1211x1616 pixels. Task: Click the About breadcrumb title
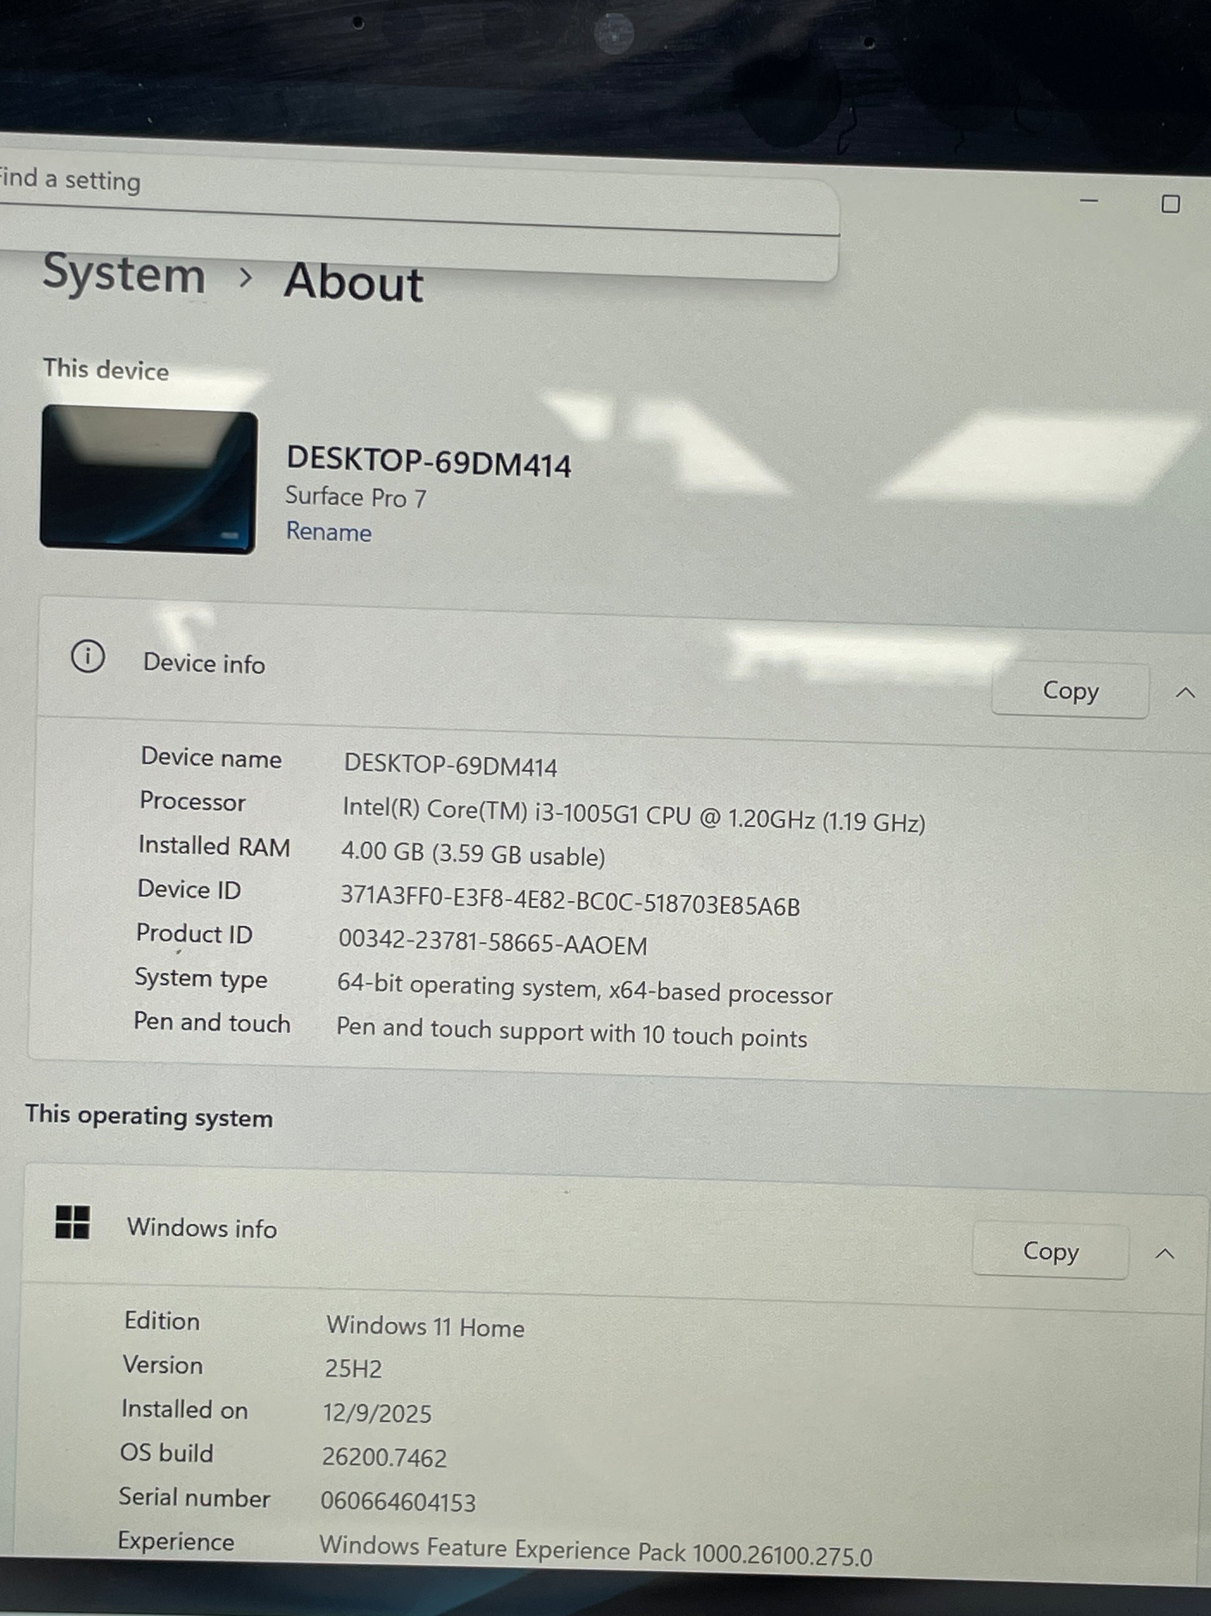(353, 282)
